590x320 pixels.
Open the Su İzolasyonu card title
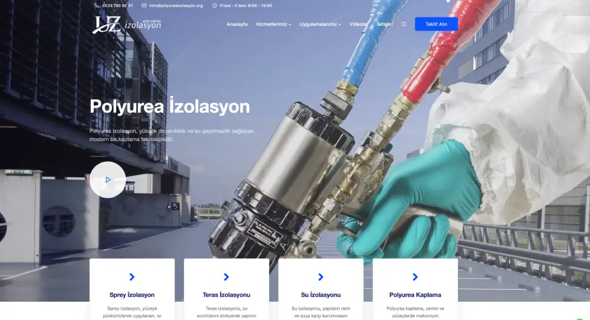320,295
